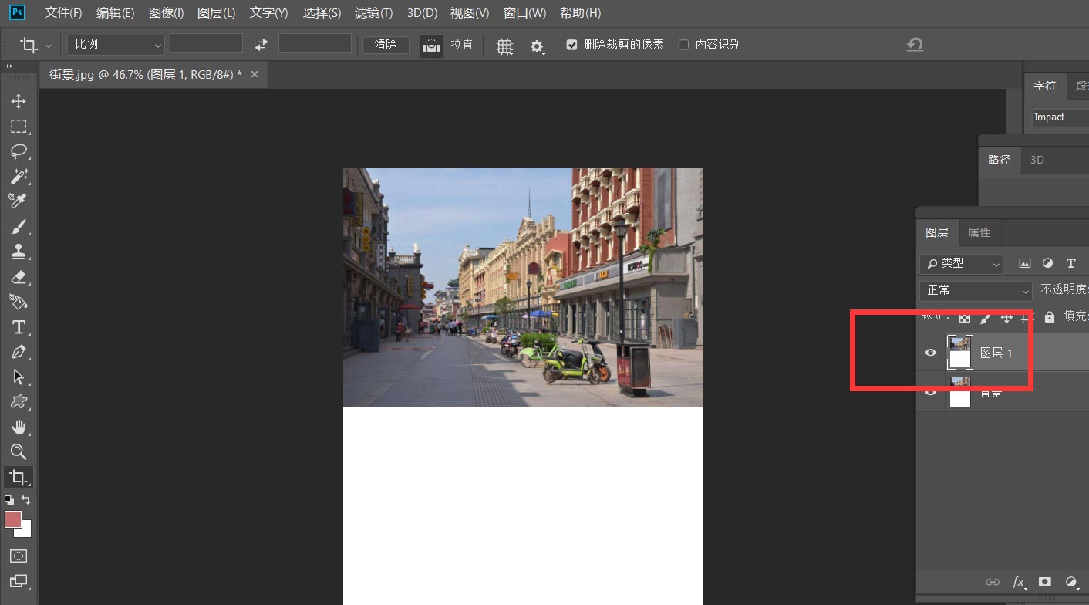1089x605 pixels.
Task: Reset the crop with undo arrow
Action: click(915, 45)
